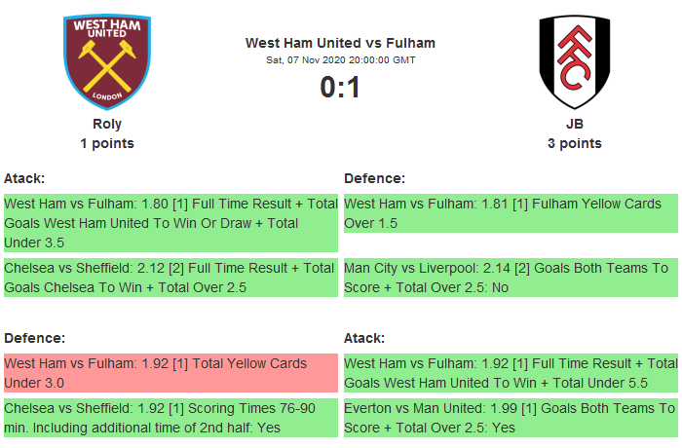
Task: Select the Man City vs Liverpool bet row
Action: [x=510, y=278]
